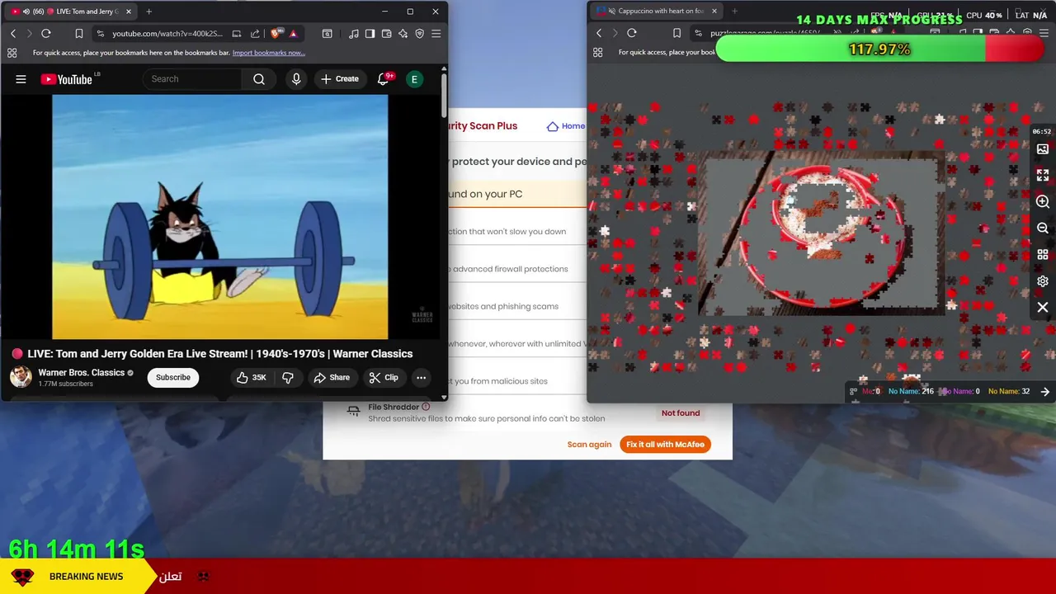The width and height of the screenshot is (1056, 594).
Task: Share the Tom and Jerry live stream
Action: point(332,378)
